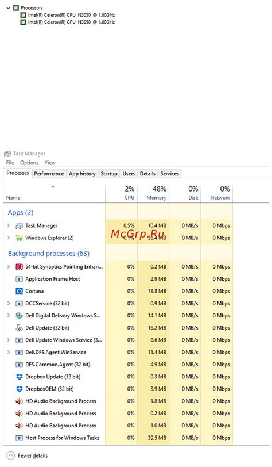This screenshot has height=467, width=272.
Task: Click the Application Frame Host icon
Action: [19, 279]
